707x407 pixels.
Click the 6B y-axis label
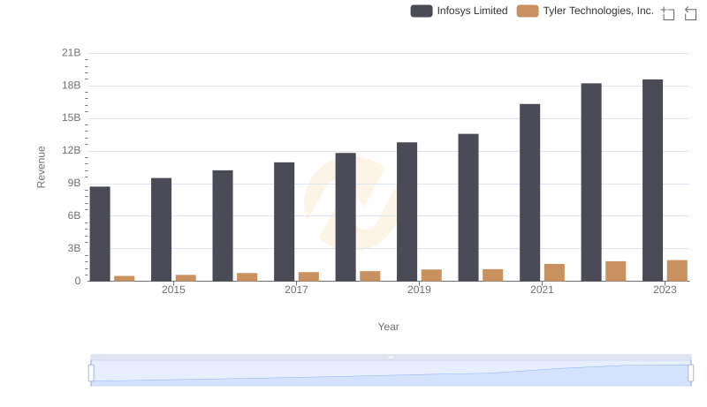click(x=74, y=215)
